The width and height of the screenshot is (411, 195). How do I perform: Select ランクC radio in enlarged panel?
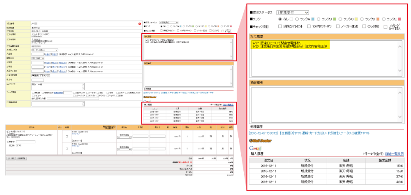click(340, 19)
